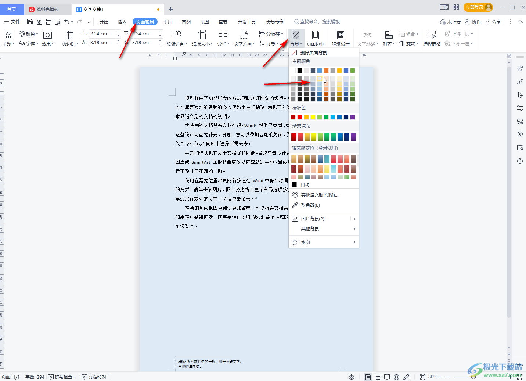Click the pen icon in right sidebar
The height and width of the screenshot is (381, 526).
(x=520, y=82)
